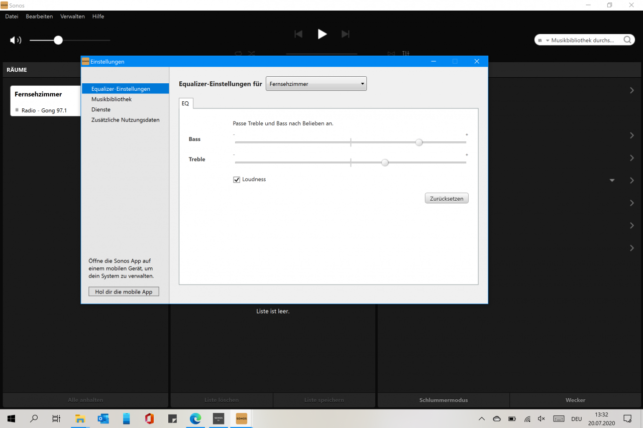The image size is (643, 428).
Task: Toggle the crossfade icon
Action: [x=391, y=53]
